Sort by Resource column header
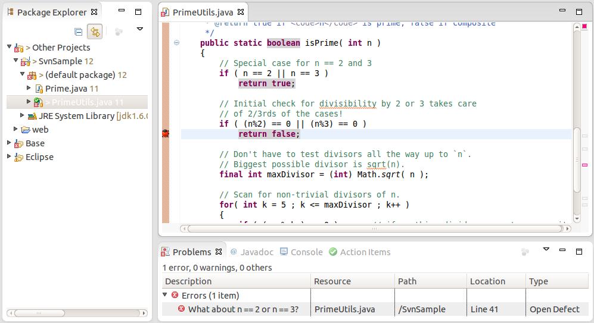This screenshot has height=323, width=594. click(x=353, y=281)
